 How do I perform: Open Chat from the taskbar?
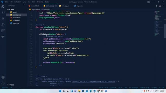[75, 91]
